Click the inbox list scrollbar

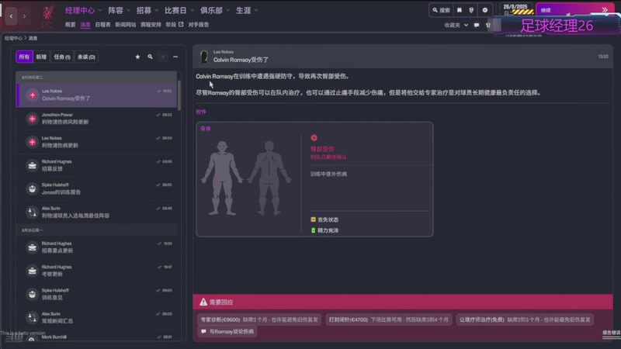[x=179, y=95]
